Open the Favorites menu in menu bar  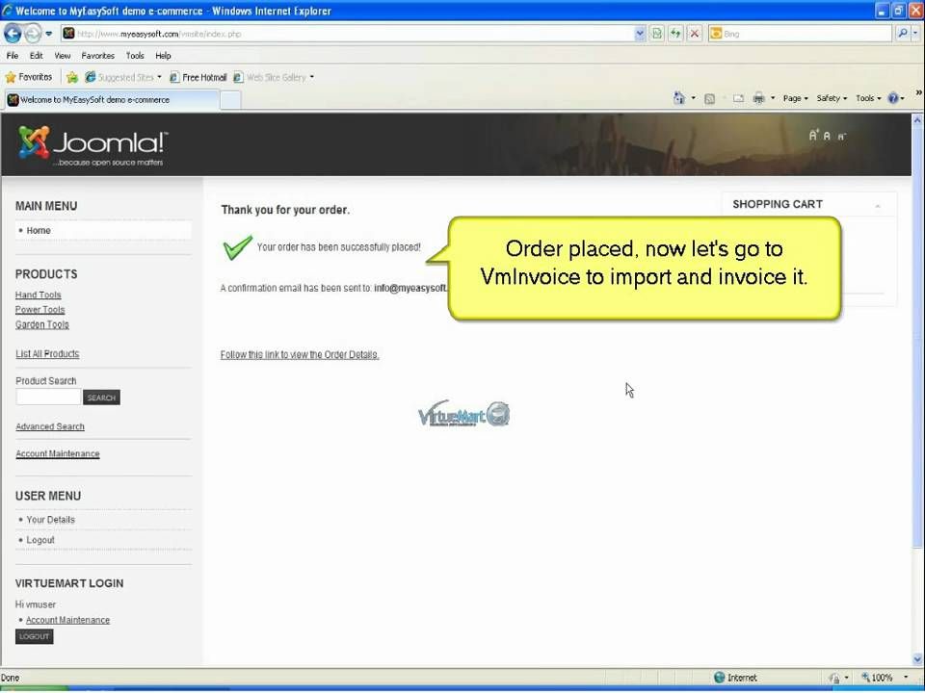click(x=98, y=56)
